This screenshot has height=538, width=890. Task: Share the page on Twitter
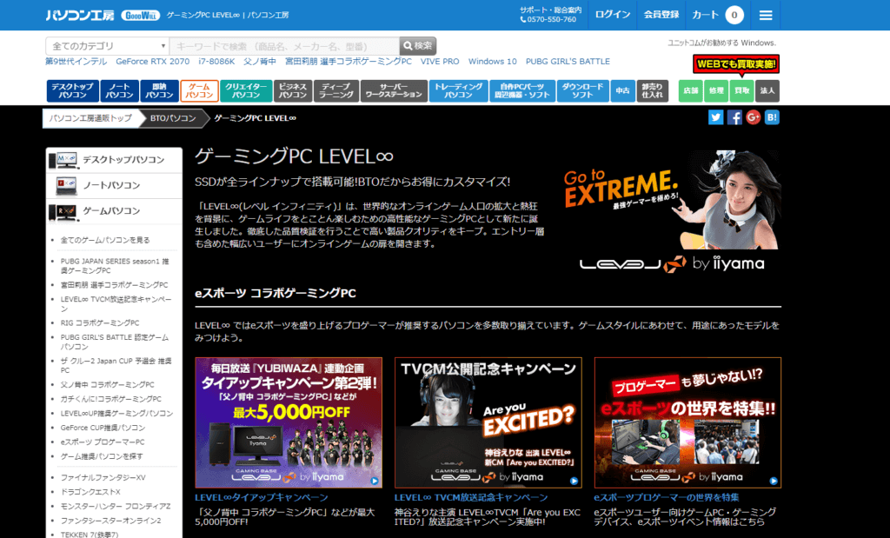pyautogui.click(x=716, y=117)
